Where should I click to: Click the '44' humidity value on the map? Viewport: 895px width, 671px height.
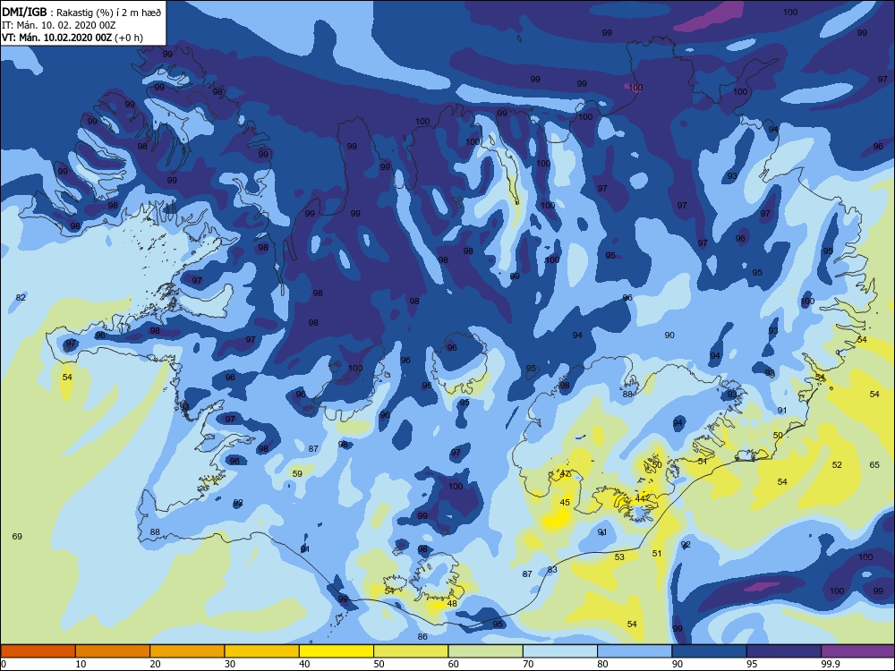tap(640, 498)
